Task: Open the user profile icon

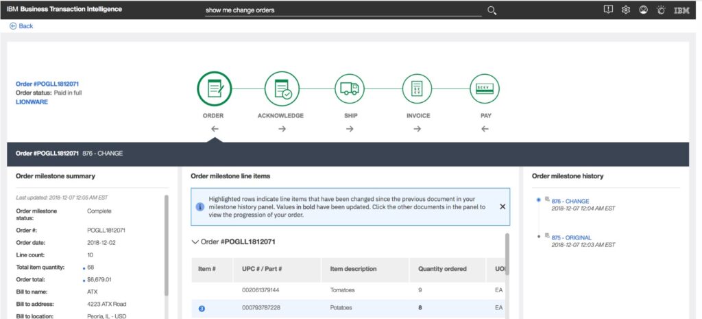Action: 643,10
